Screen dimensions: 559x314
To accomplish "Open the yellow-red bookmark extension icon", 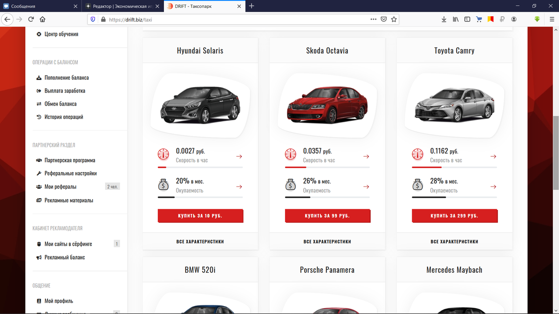I will pos(491,20).
